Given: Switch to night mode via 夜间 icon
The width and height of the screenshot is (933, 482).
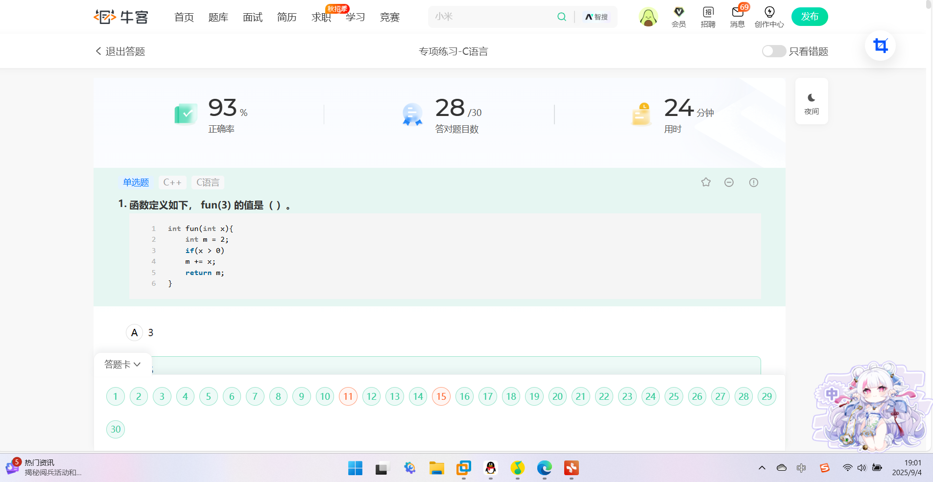Looking at the screenshot, I should 812,100.
